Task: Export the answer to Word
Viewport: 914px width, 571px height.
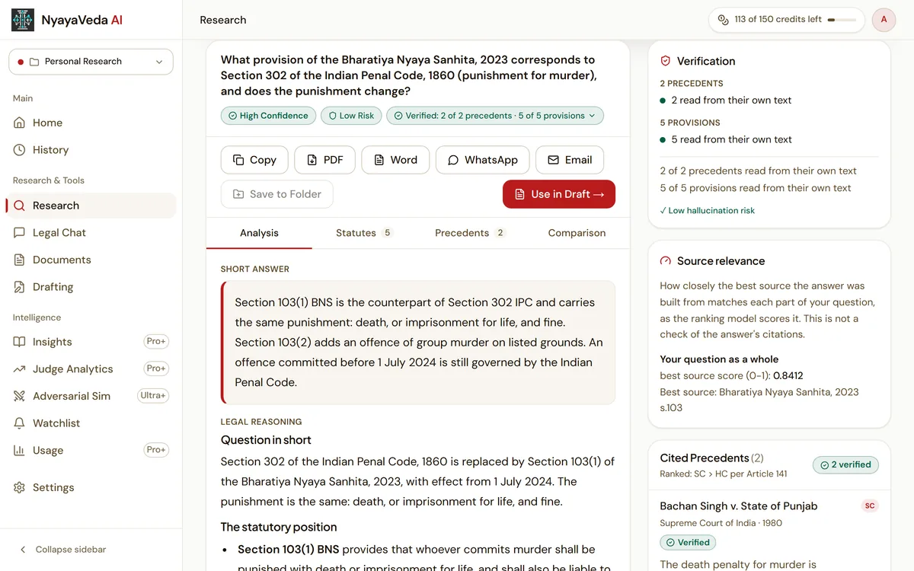Action: click(395, 160)
